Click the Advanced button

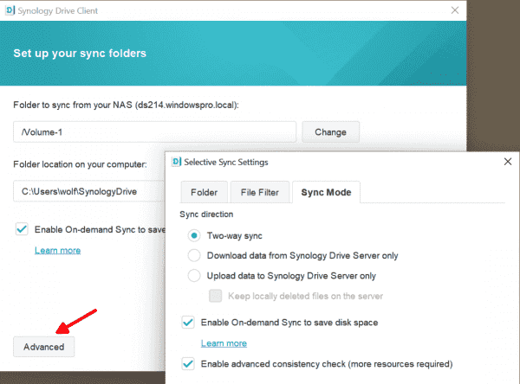pyautogui.click(x=44, y=347)
